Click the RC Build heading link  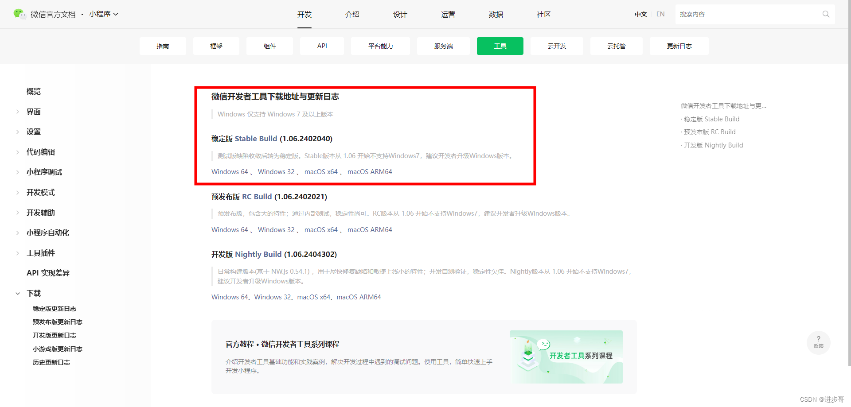(257, 197)
